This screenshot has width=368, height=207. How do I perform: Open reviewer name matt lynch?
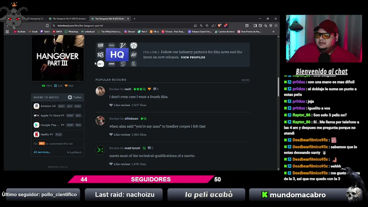click(132, 148)
